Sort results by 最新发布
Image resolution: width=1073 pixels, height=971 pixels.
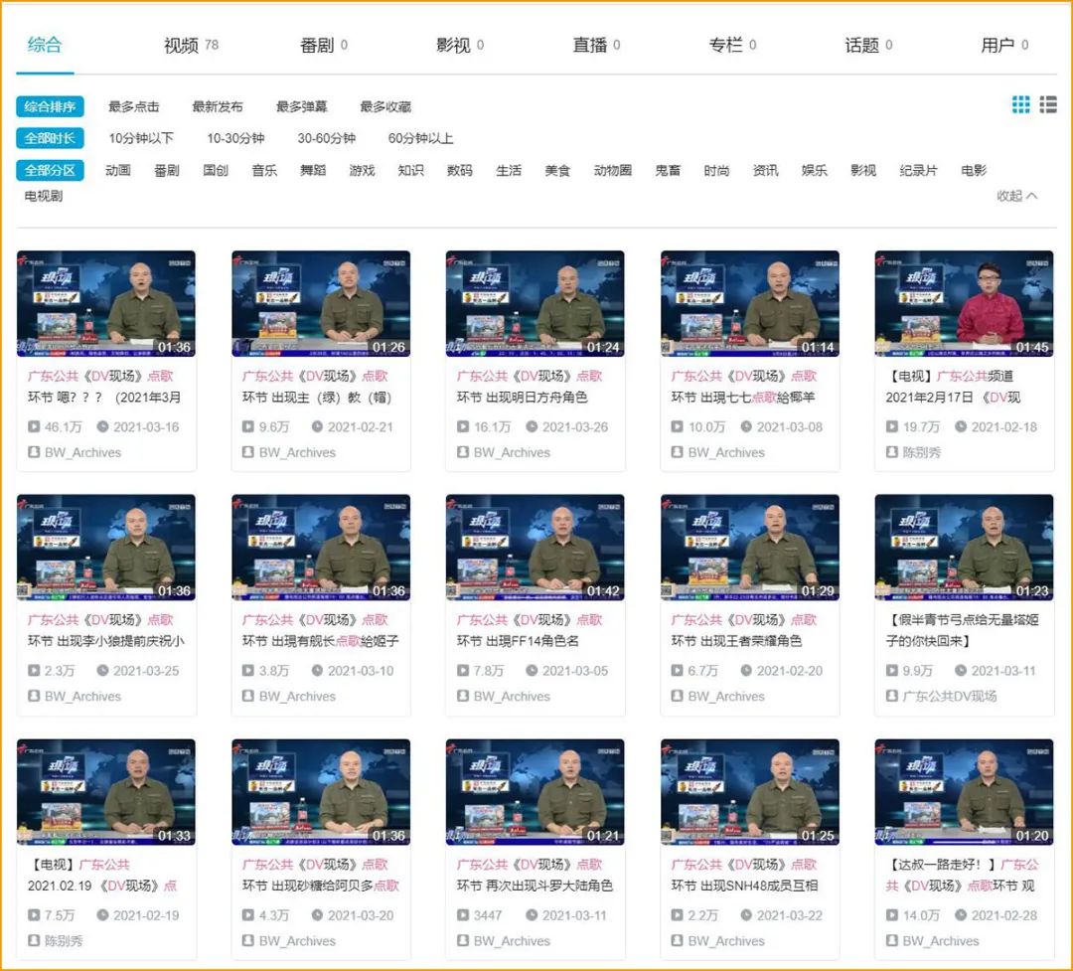218,106
